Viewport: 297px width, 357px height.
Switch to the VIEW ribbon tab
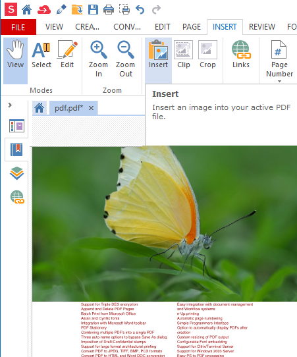coord(54,27)
